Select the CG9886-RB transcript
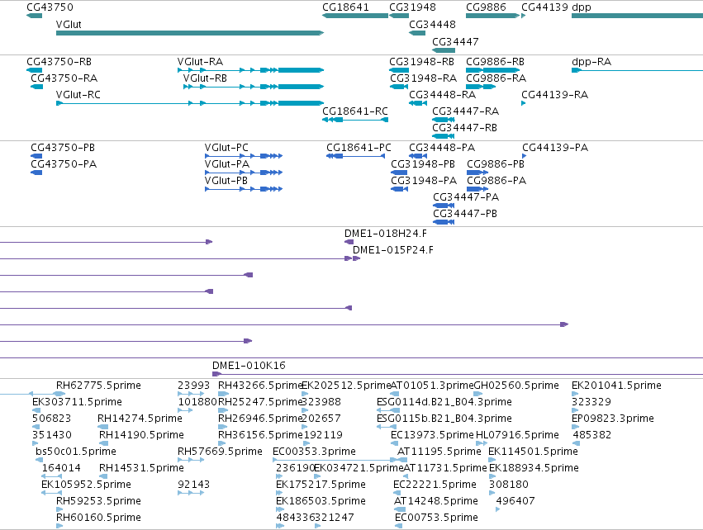Viewport: 703px width, 530px height. coord(492,70)
